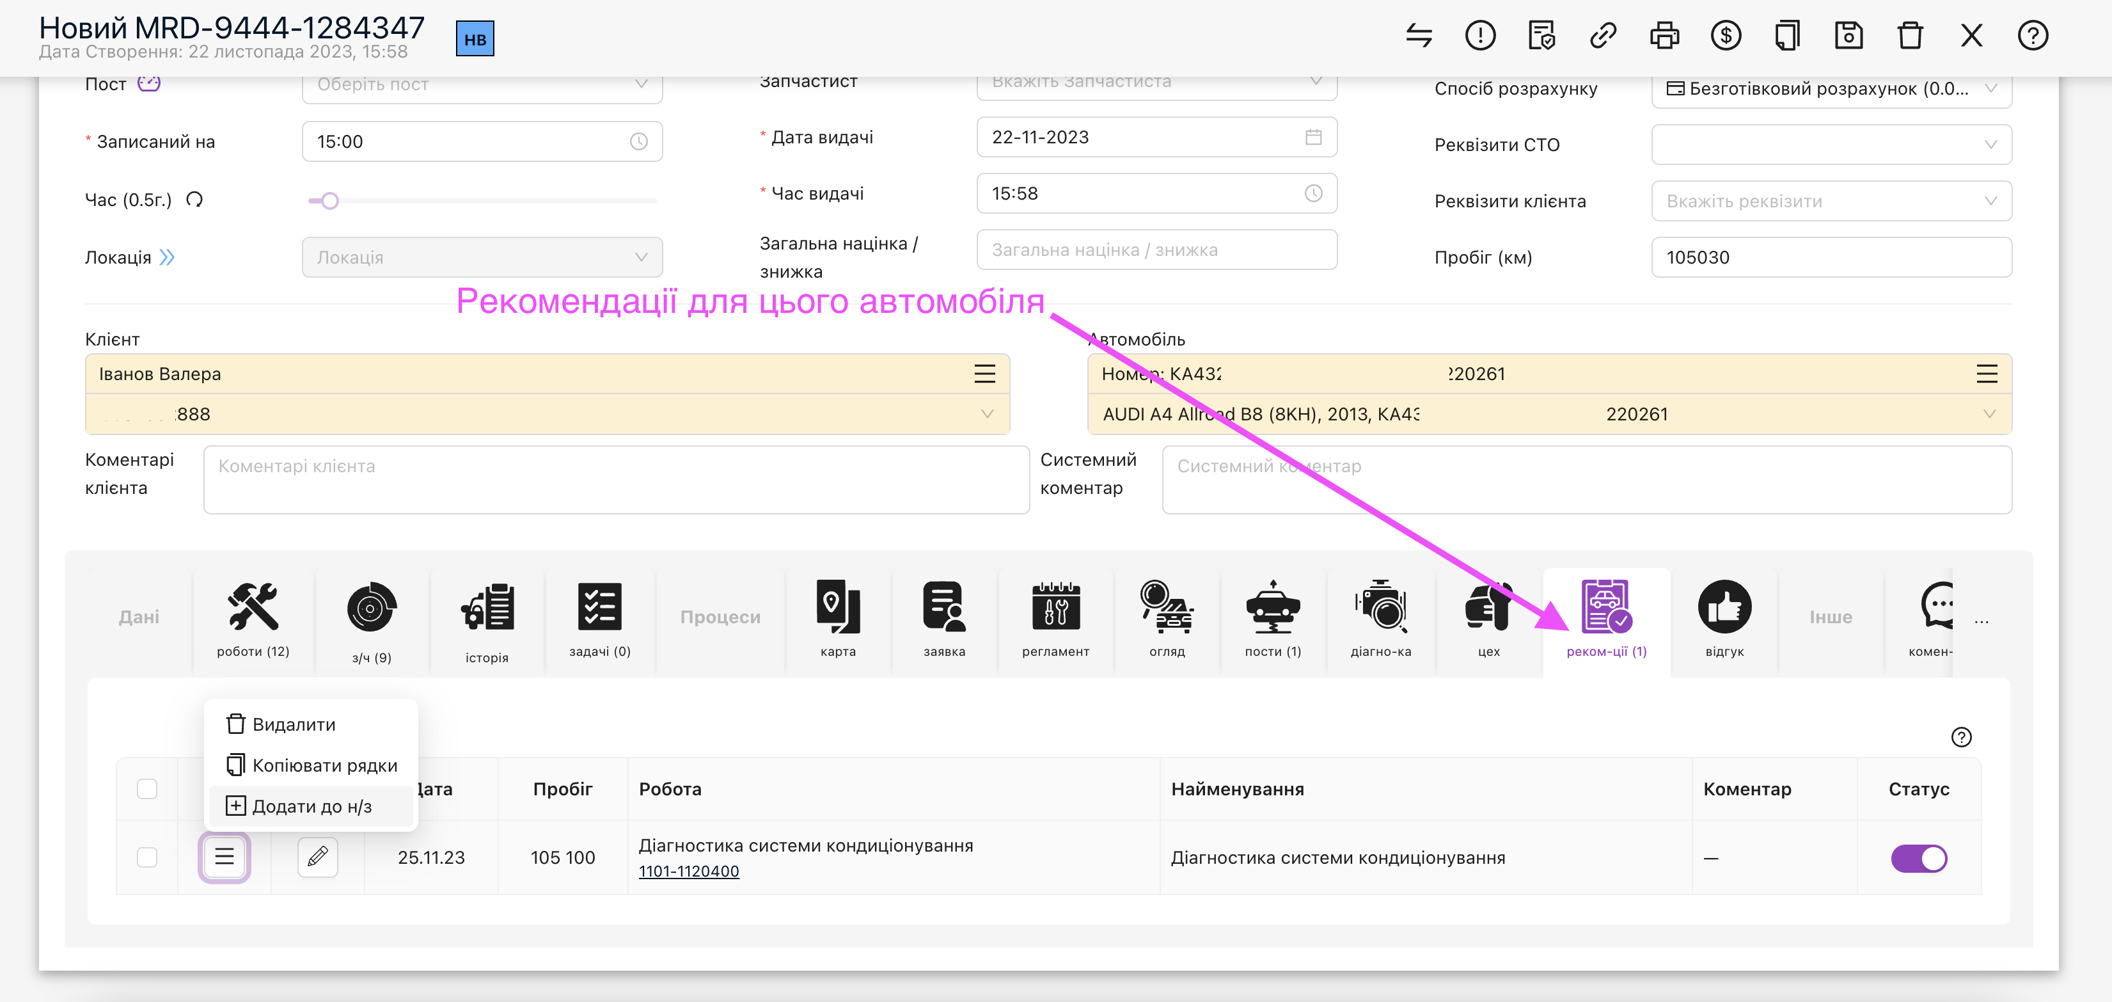The width and height of the screenshot is (2112, 1002).
Task: Open the payment dollar icon
Action: tap(1726, 35)
